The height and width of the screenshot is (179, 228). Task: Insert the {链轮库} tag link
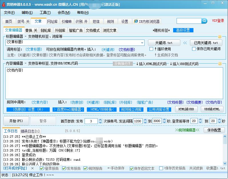110,102
